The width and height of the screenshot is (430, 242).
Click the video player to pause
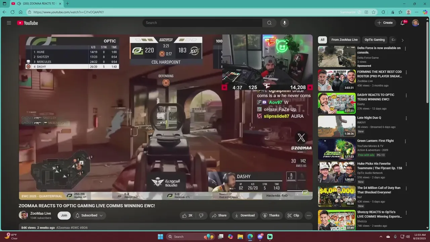[166, 117]
